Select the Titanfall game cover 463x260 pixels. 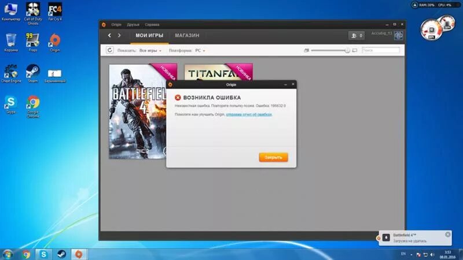pos(218,72)
